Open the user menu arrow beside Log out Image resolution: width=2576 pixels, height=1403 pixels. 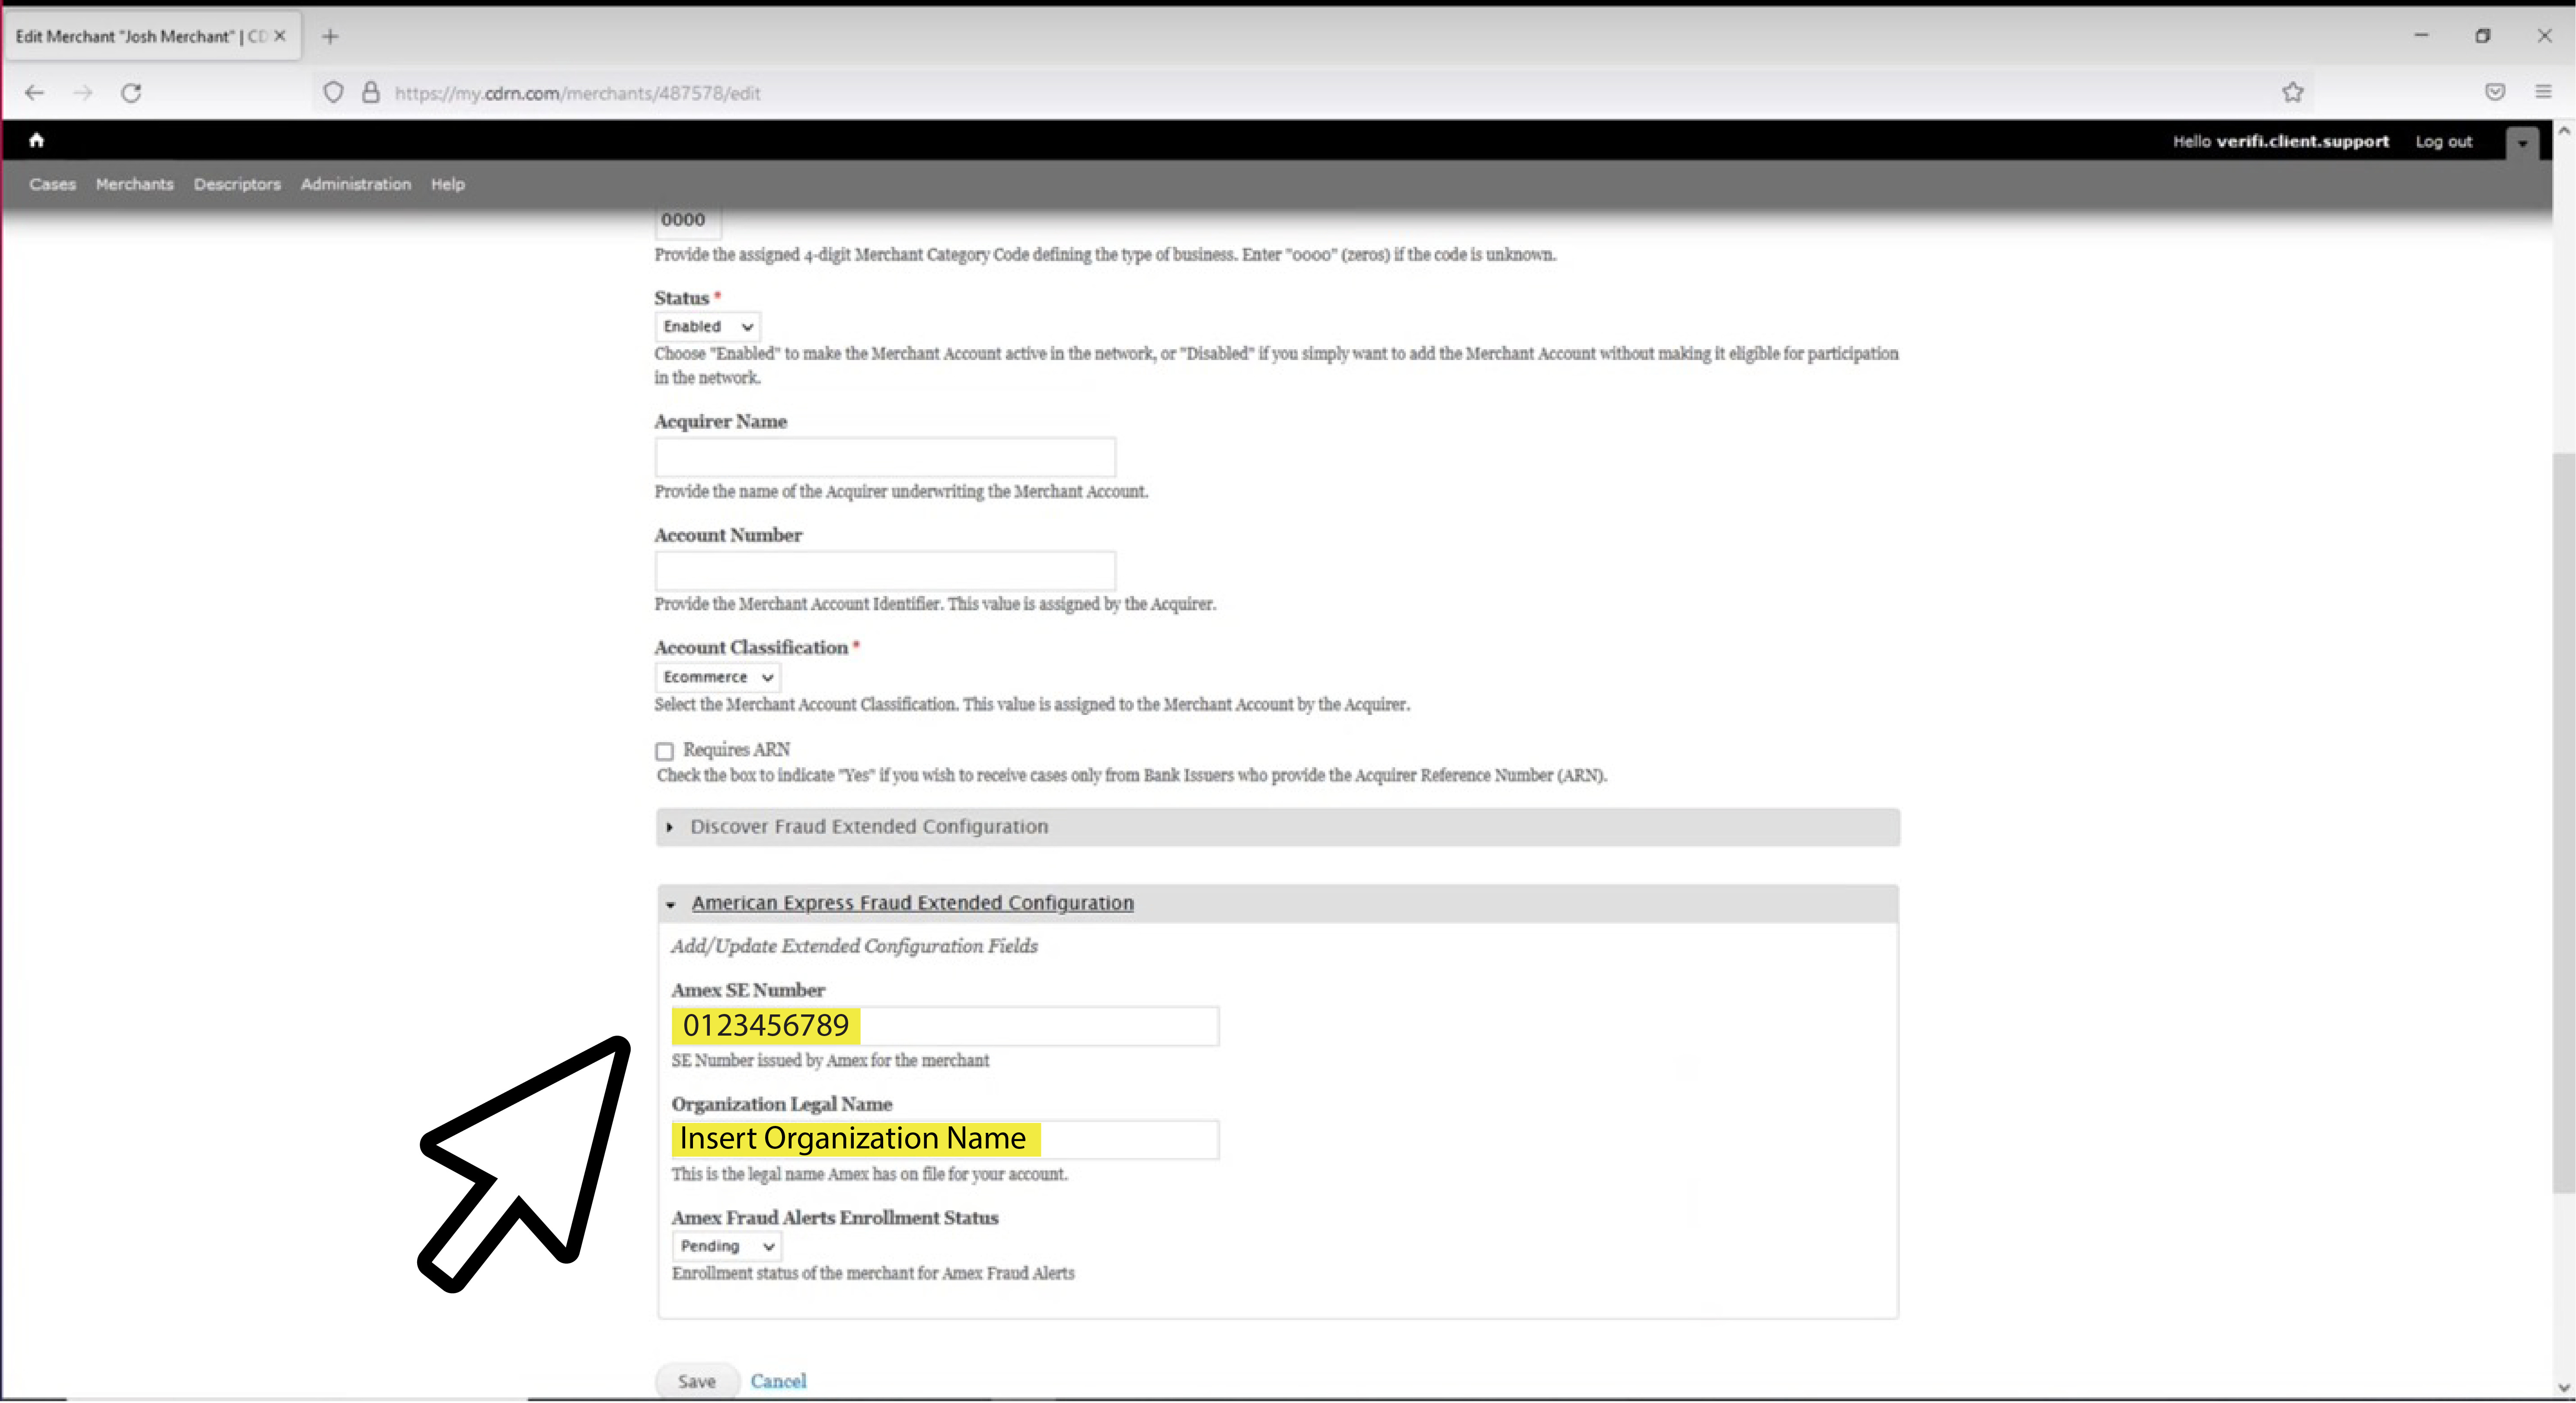[2522, 143]
